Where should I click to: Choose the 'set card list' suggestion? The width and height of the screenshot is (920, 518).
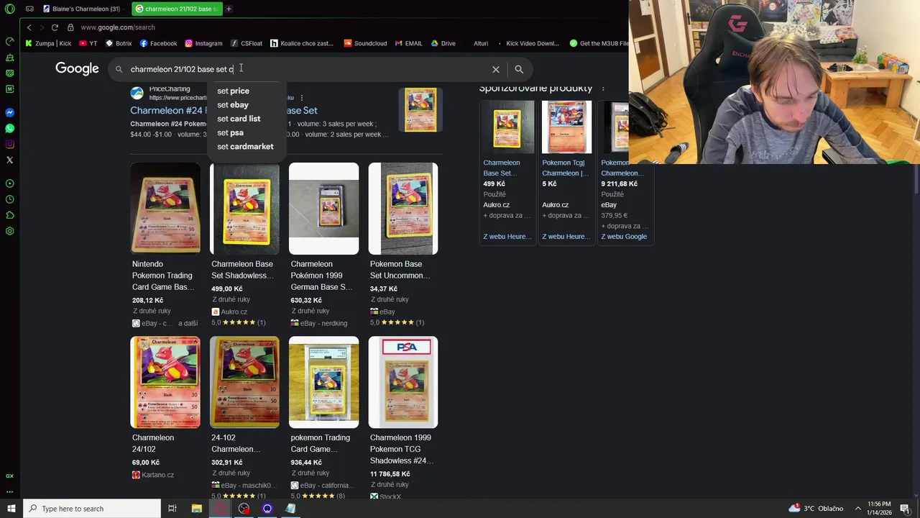pyautogui.click(x=239, y=119)
